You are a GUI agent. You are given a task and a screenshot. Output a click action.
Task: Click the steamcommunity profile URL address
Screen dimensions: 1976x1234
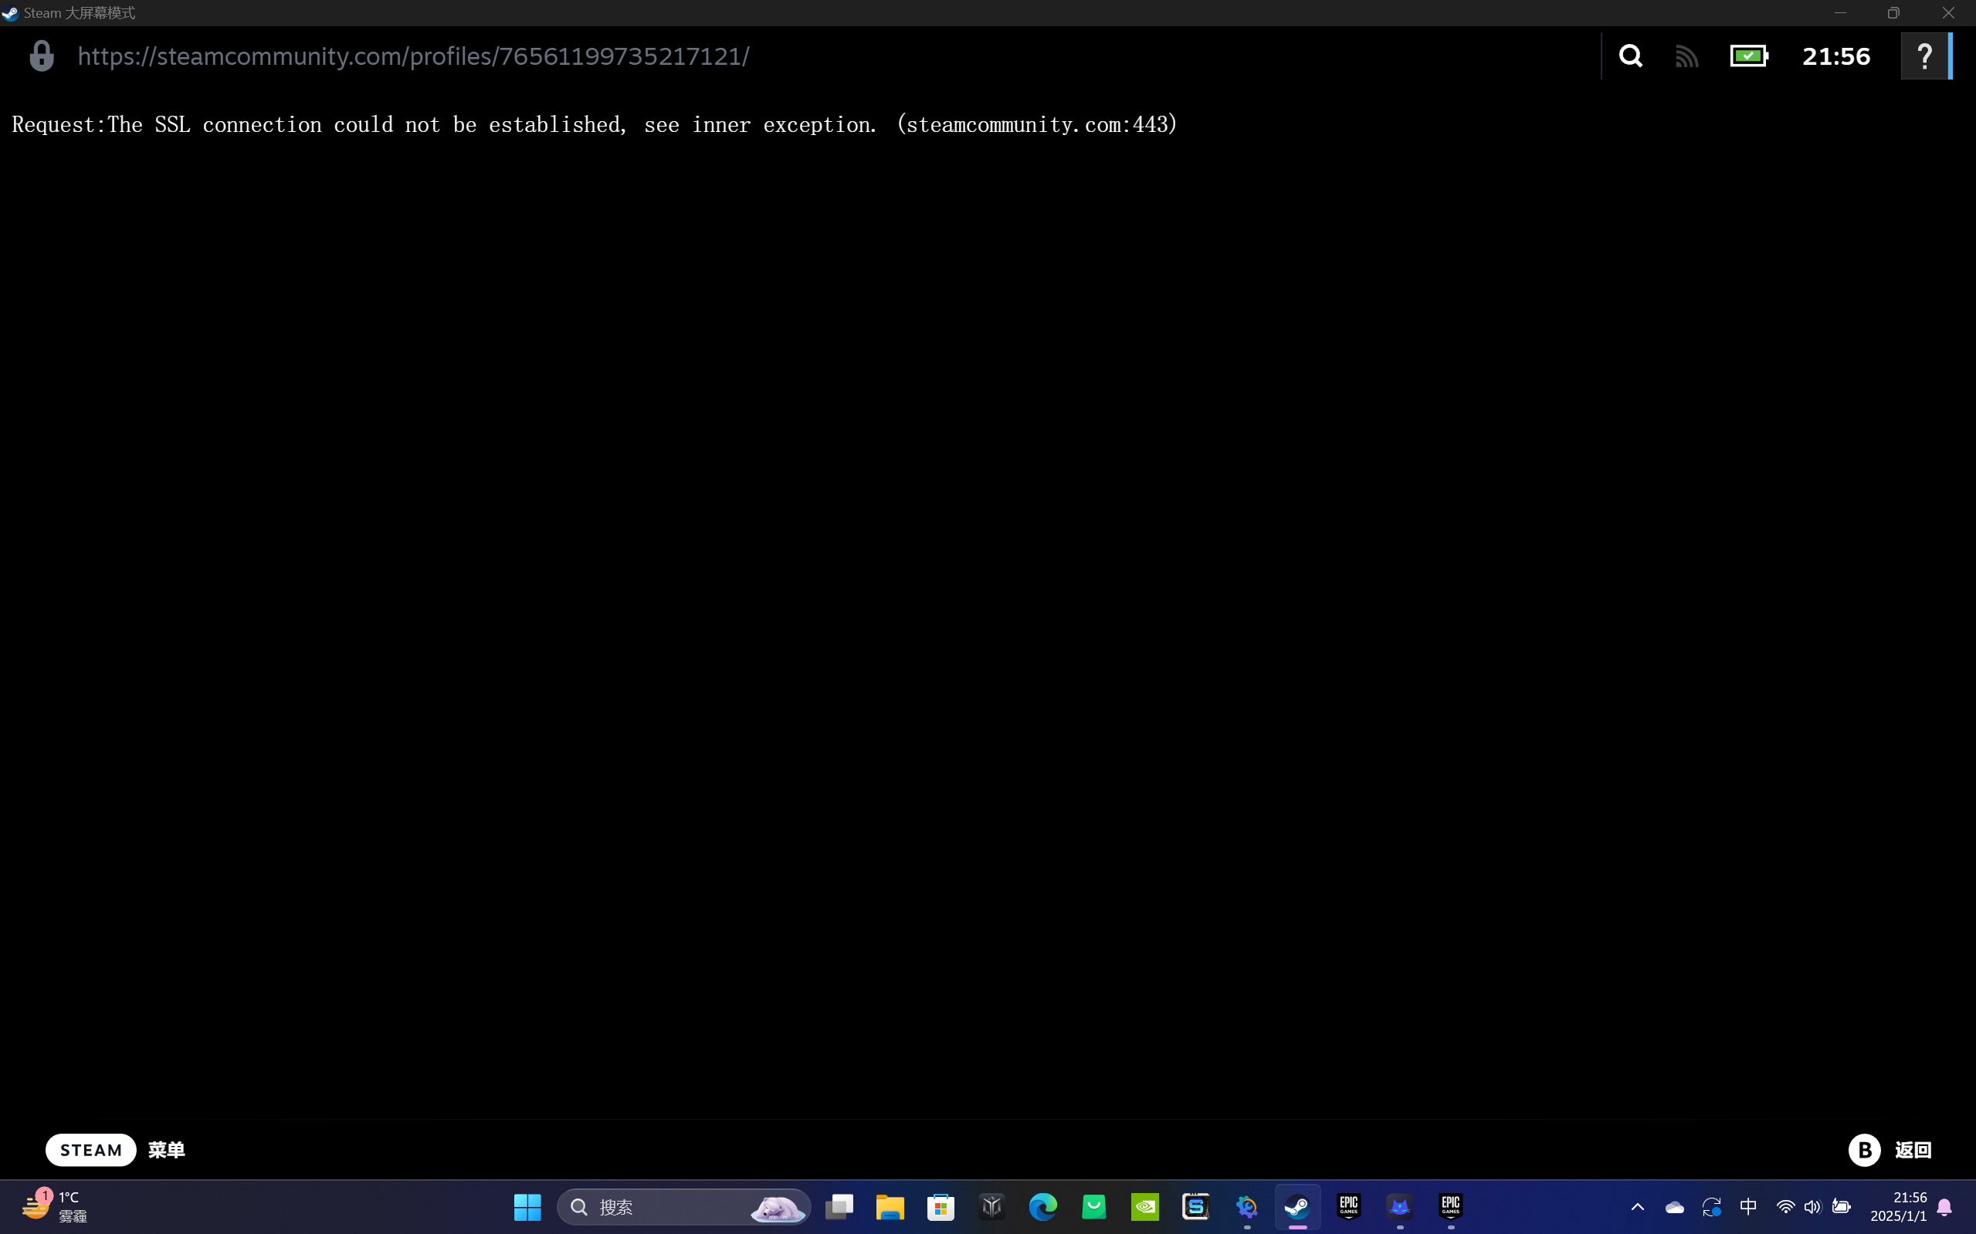click(x=413, y=56)
